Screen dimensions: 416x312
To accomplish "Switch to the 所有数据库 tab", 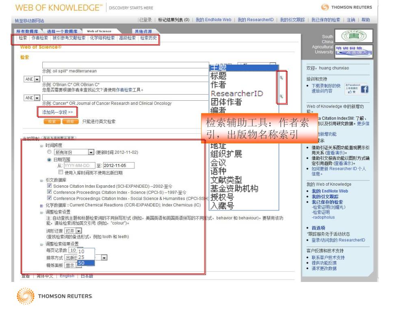I will [27, 31].
